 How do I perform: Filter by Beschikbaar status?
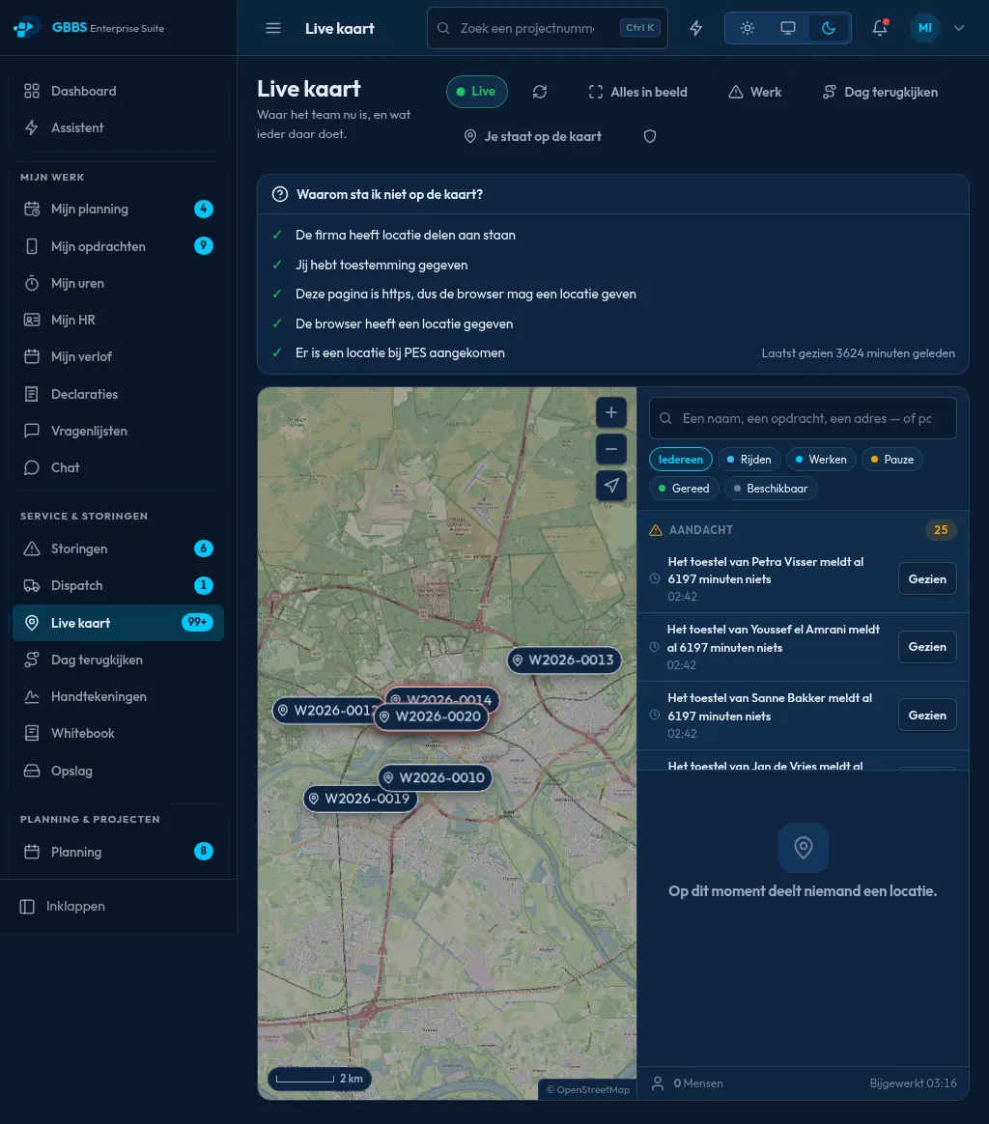pyautogui.click(x=771, y=489)
